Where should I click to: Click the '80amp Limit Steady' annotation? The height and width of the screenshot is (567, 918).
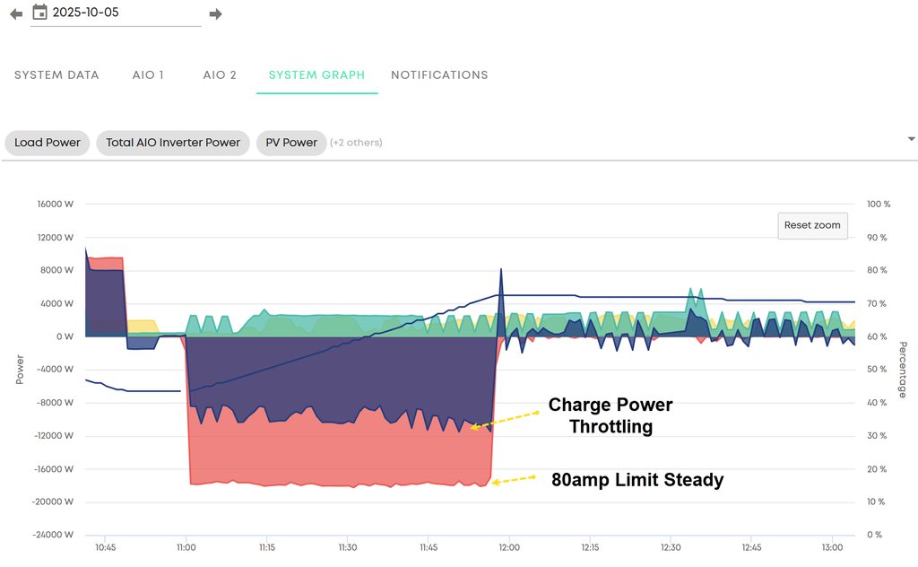[x=637, y=480]
